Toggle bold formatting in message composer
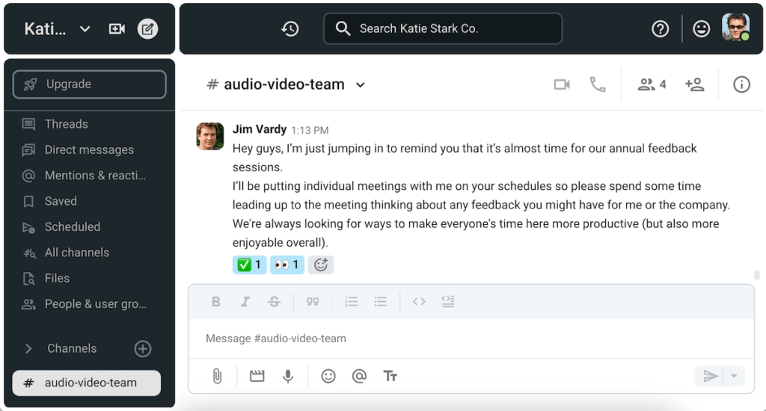This screenshot has width=766, height=411. pos(216,302)
